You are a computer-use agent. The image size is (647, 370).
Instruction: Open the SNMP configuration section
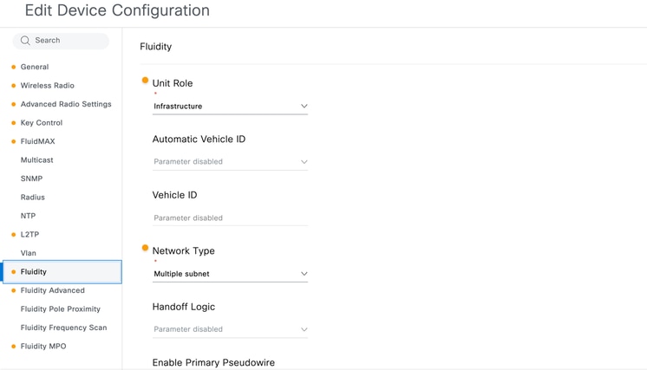tap(32, 179)
